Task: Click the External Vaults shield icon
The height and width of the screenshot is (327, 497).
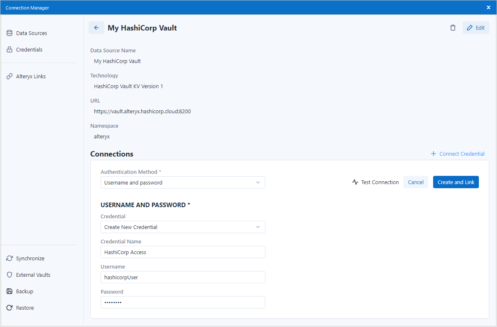Action: [x=9, y=275]
